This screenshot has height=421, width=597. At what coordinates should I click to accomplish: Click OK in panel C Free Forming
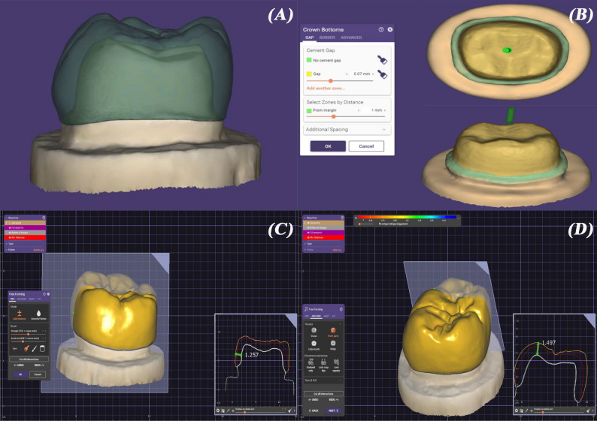(20, 374)
